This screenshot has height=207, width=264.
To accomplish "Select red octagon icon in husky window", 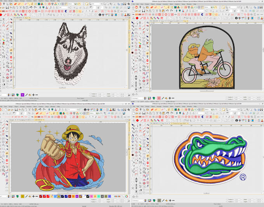I will (1, 15).
